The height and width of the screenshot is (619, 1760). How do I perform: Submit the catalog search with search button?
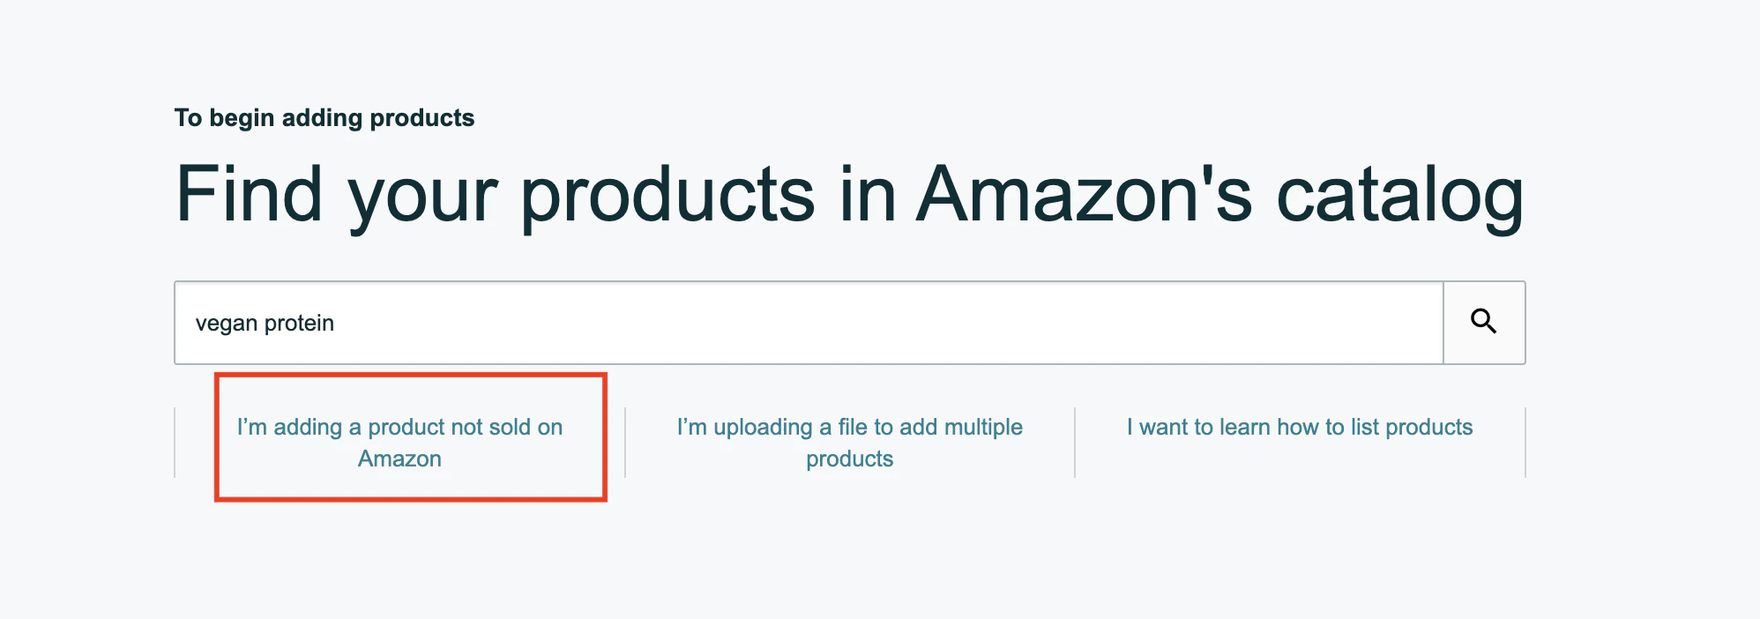click(x=1484, y=323)
